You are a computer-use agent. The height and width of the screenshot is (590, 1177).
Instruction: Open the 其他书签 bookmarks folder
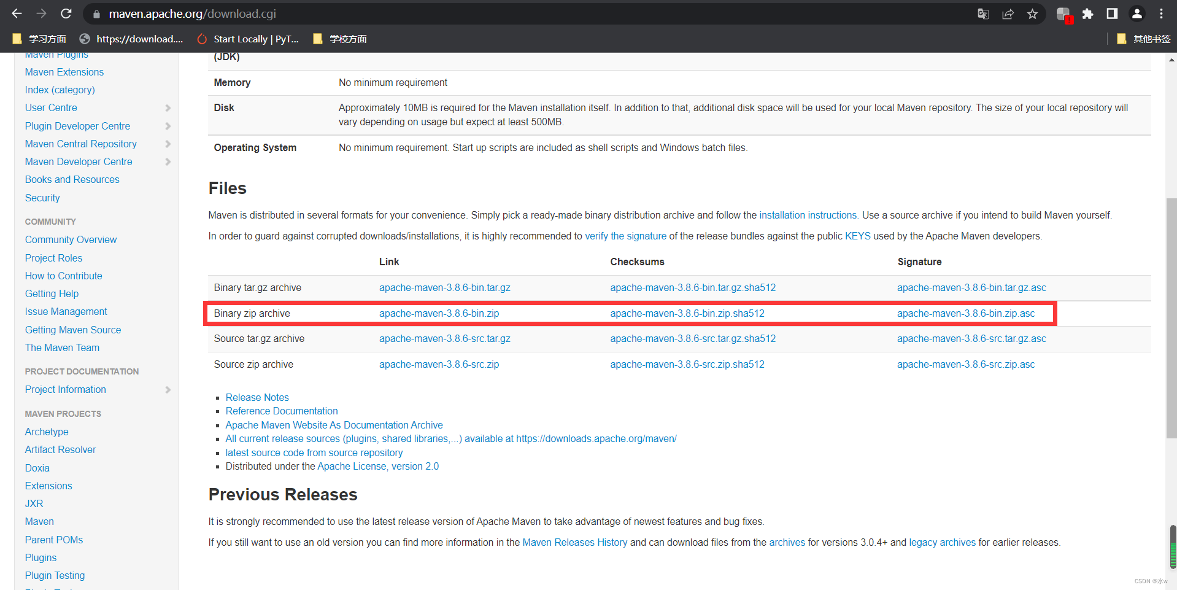[x=1144, y=39]
